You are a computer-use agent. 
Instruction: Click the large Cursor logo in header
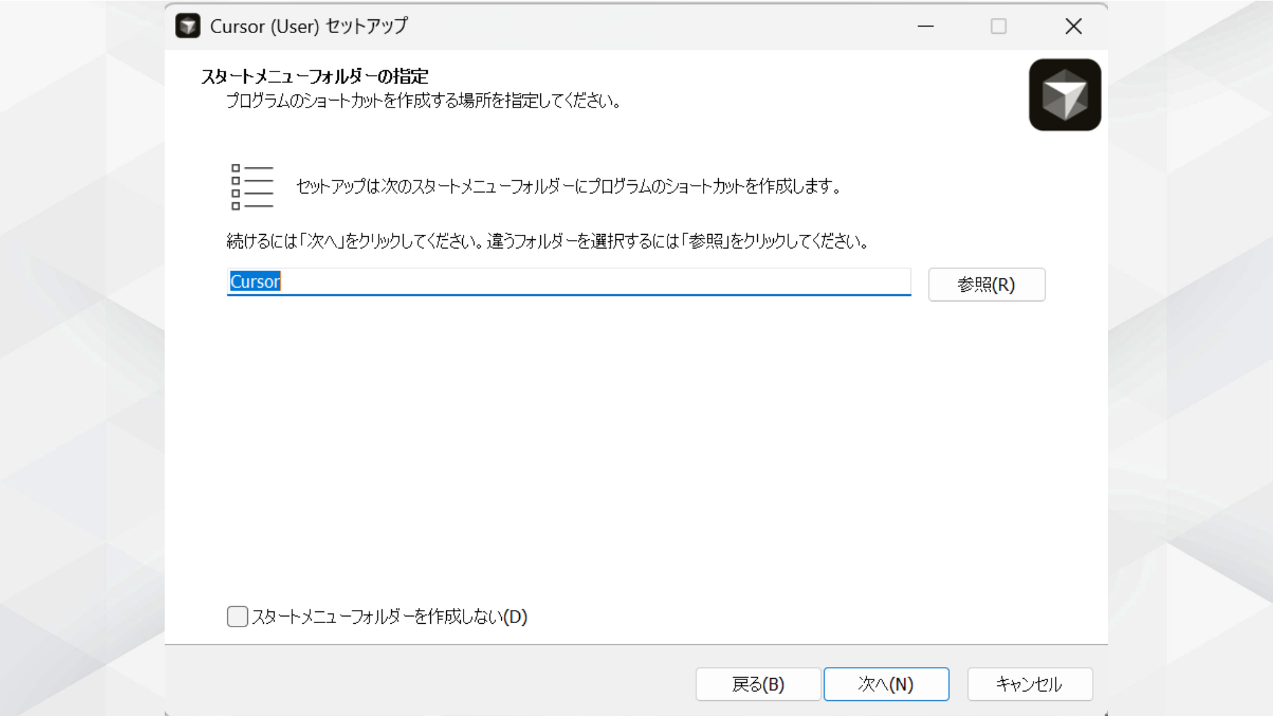(x=1065, y=95)
